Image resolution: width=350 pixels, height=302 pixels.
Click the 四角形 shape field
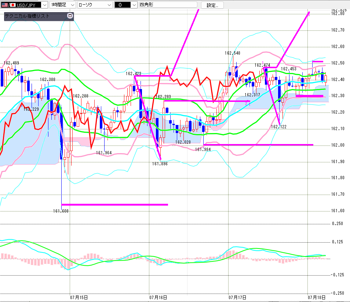168,5
